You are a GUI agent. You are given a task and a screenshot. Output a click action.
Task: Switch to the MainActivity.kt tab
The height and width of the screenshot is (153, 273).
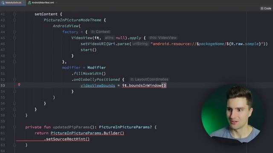pyautogui.click(x=13, y=3)
